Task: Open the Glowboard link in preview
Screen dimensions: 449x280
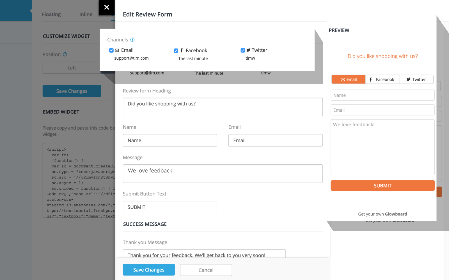Action: click(x=396, y=214)
